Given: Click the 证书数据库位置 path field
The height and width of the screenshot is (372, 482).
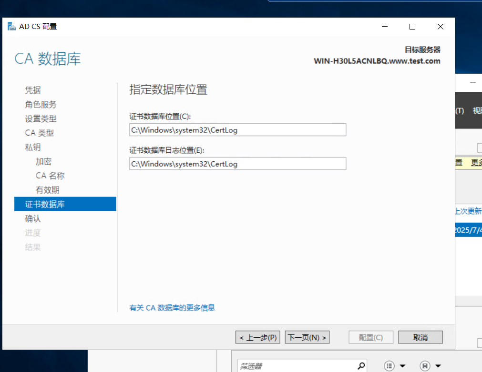Looking at the screenshot, I should pyautogui.click(x=237, y=130).
